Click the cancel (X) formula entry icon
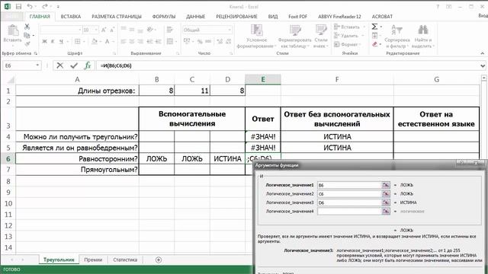 (x=60, y=65)
